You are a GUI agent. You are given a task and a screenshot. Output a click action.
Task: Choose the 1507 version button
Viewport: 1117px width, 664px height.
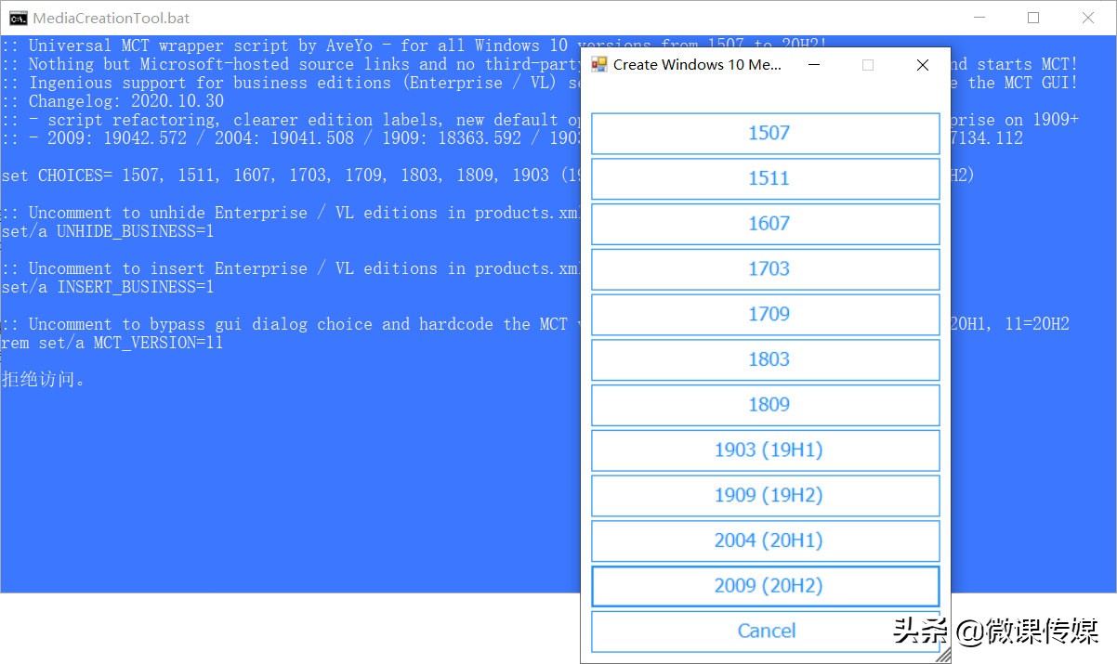766,133
